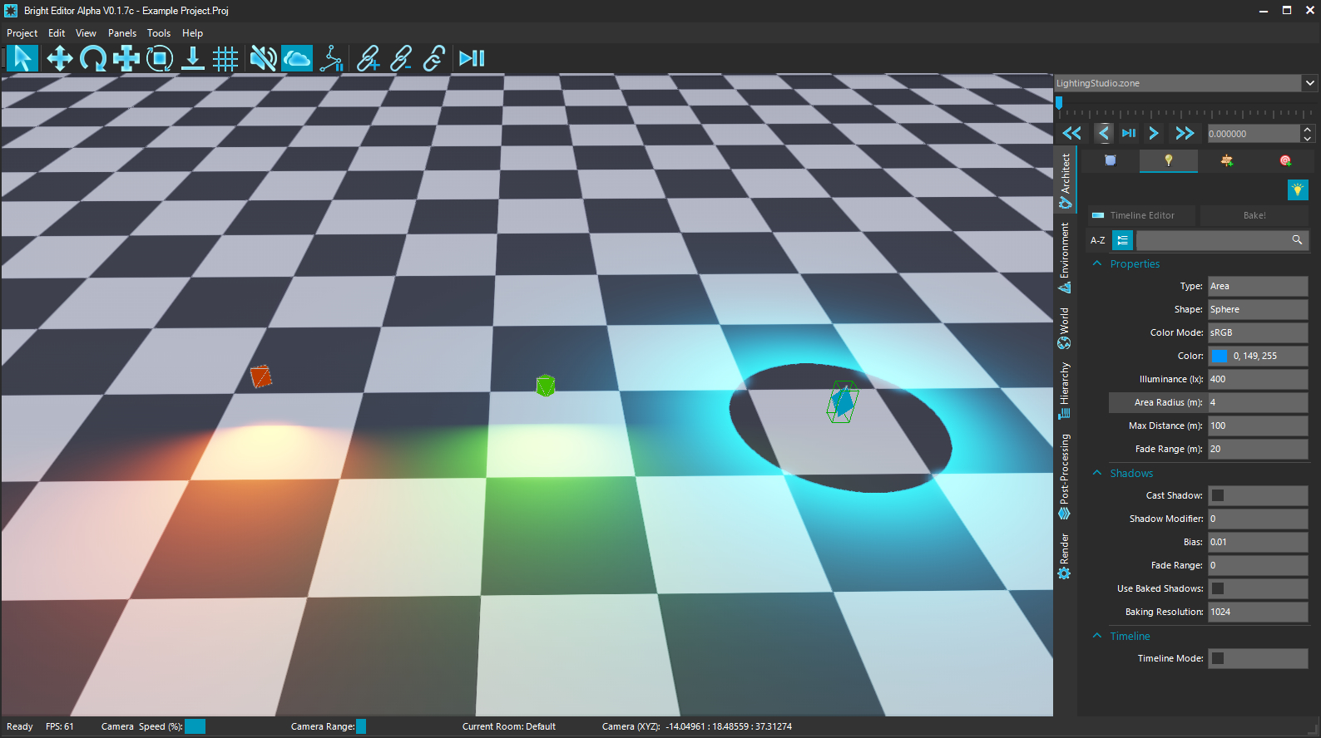Open the Panels menu
The width and height of the screenshot is (1321, 738).
pos(122,33)
